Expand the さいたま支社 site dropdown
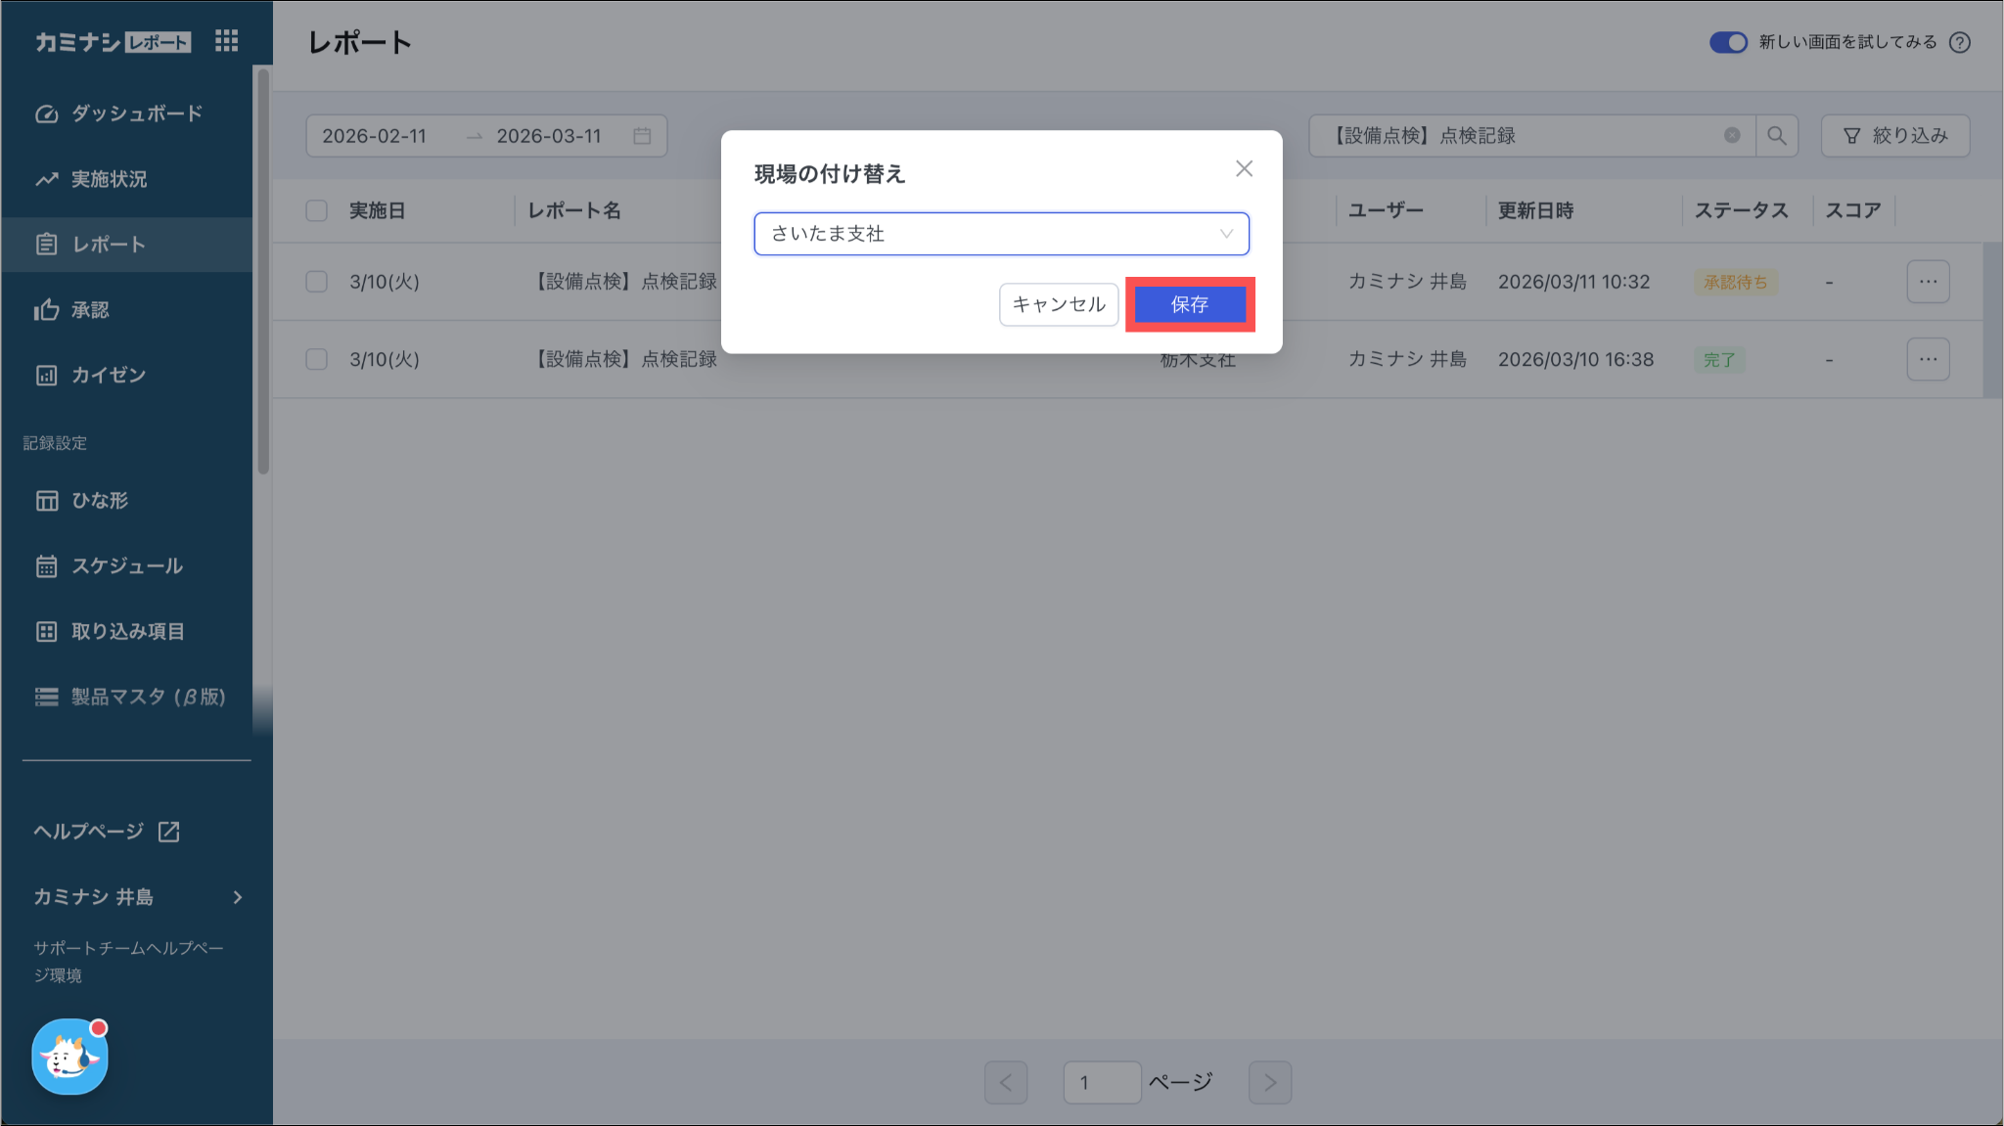The height and width of the screenshot is (1126, 2004). coord(1001,234)
